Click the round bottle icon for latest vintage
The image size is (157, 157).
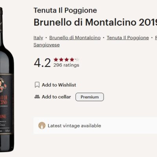click(42, 126)
